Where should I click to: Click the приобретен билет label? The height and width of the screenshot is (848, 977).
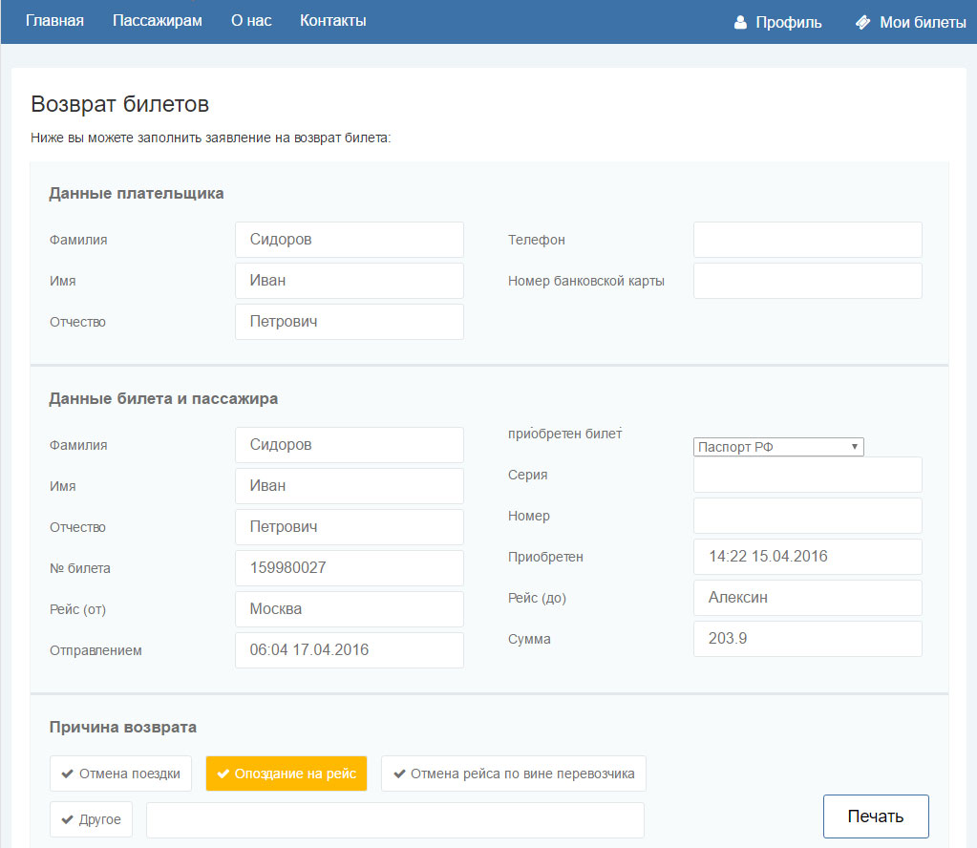click(x=565, y=434)
